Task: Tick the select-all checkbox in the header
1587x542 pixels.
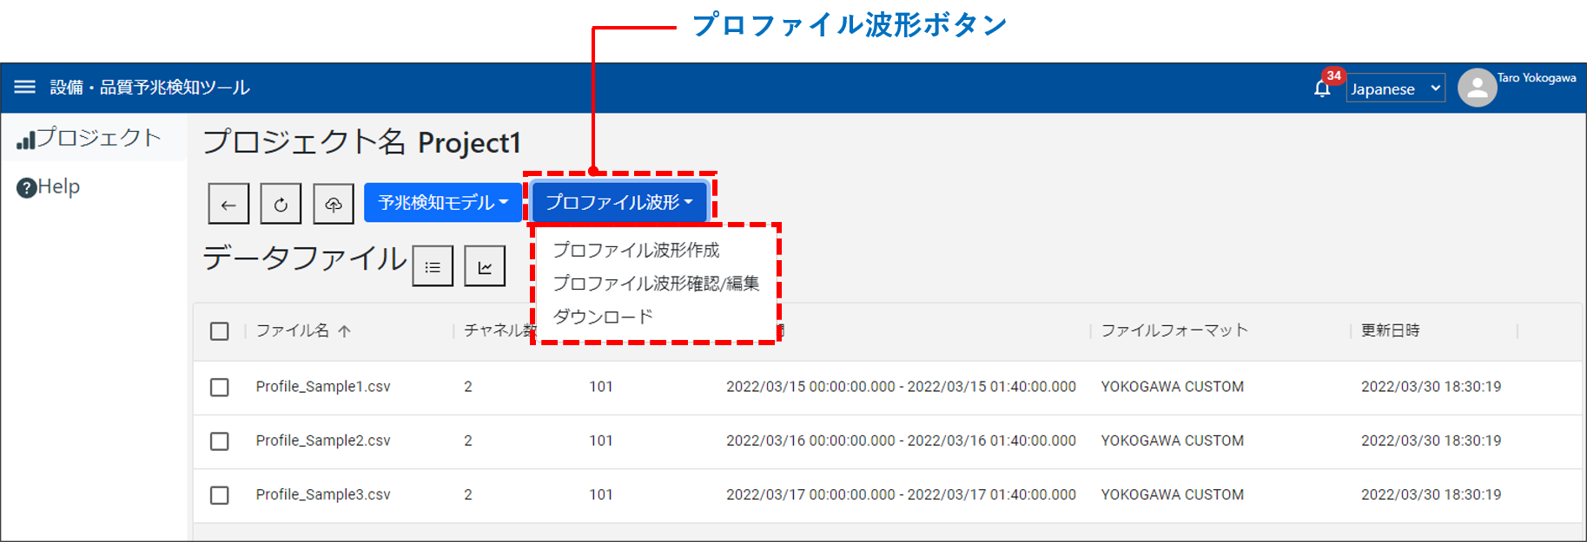Action: (x=220, y=331)
